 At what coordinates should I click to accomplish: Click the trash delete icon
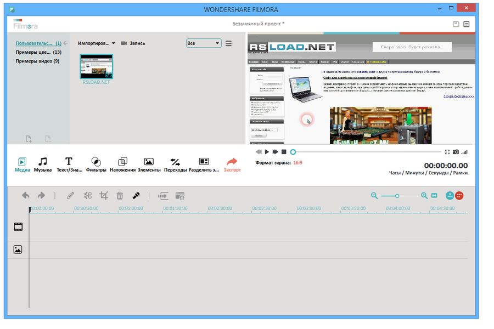120,196
